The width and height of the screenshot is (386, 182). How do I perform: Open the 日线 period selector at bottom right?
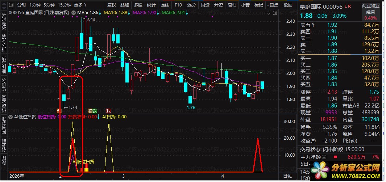[x=287, y=176]
